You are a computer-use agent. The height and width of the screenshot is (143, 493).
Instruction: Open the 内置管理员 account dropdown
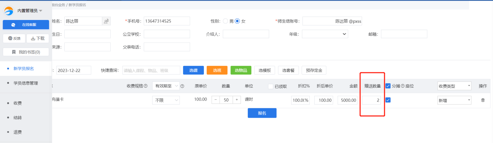click(x=30, y=11)
